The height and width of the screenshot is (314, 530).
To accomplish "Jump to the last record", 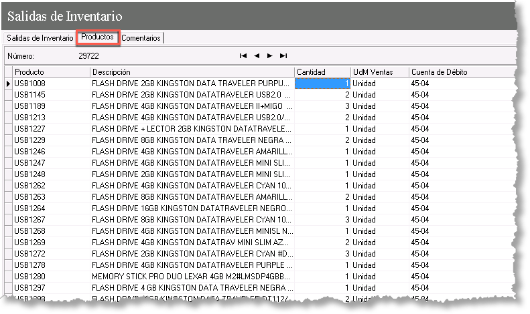I will pyautogui.click(x=283, y=56).
